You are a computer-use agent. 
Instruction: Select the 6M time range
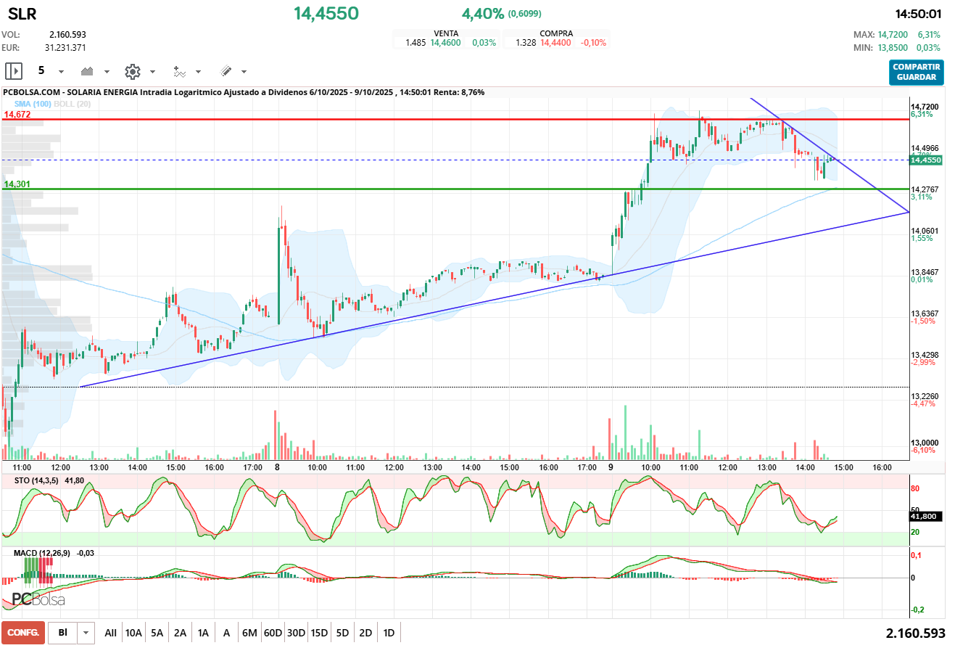(249, 633)
